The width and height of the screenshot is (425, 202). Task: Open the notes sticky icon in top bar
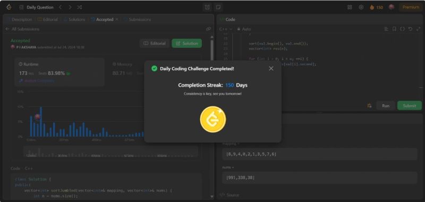pos(218,7)
